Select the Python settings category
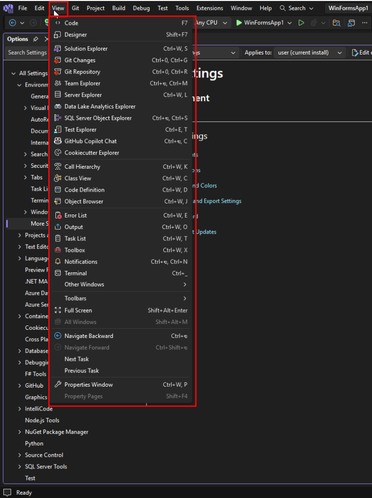Image resolution: width=372 pixels, height=498 pixels. click(x=34, y=444)
